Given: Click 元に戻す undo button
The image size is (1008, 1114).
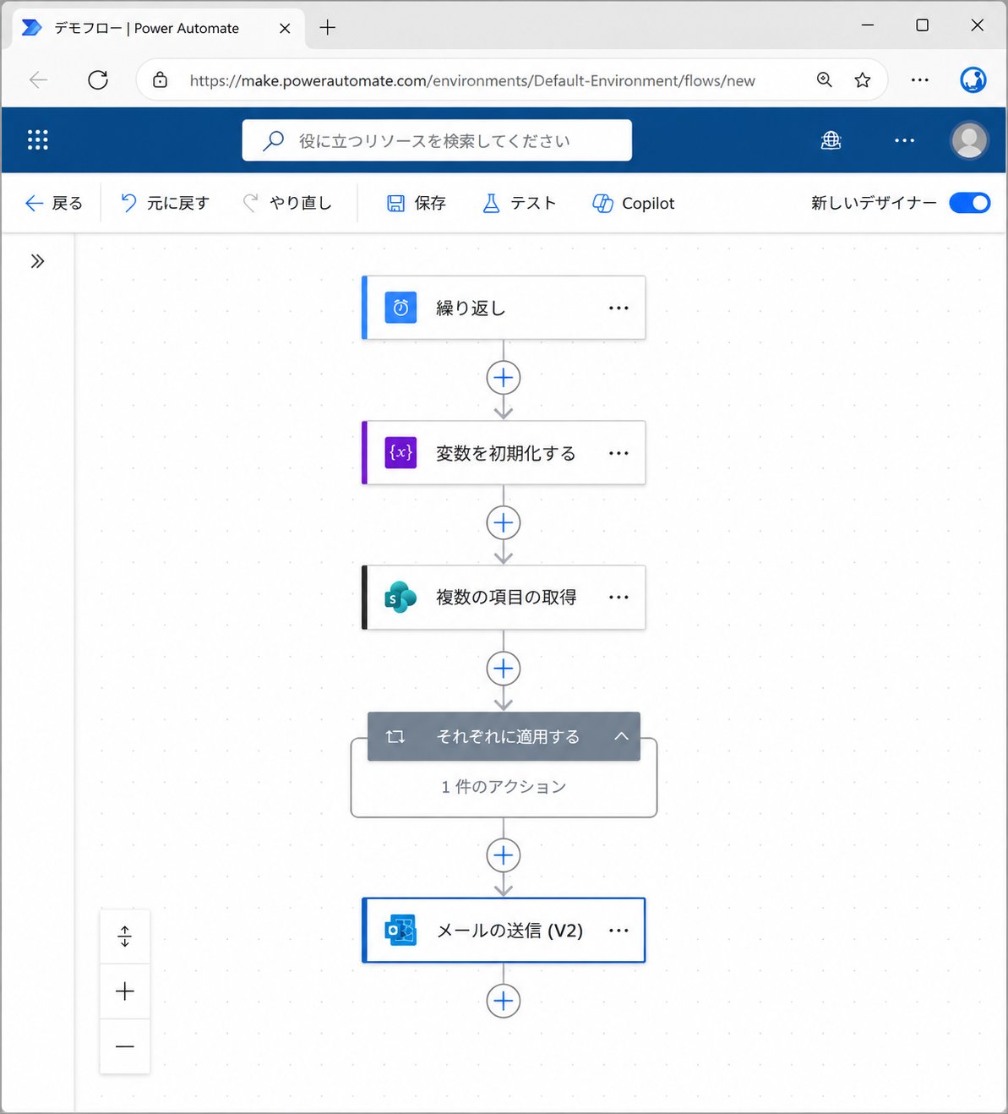Looking at the screenshot, I should coord(165,203).
